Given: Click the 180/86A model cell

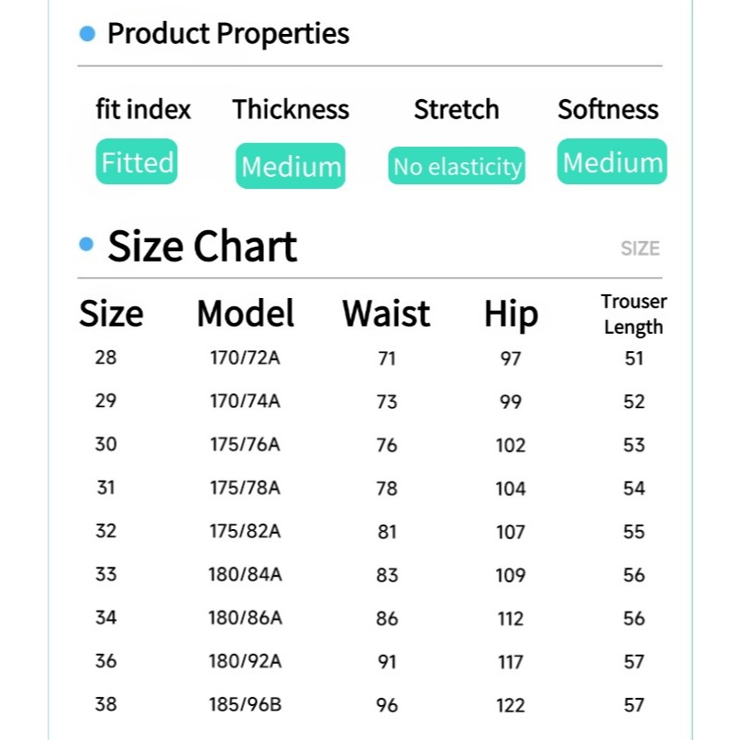Looking at the screenshot, I should [x=245, y=618].
